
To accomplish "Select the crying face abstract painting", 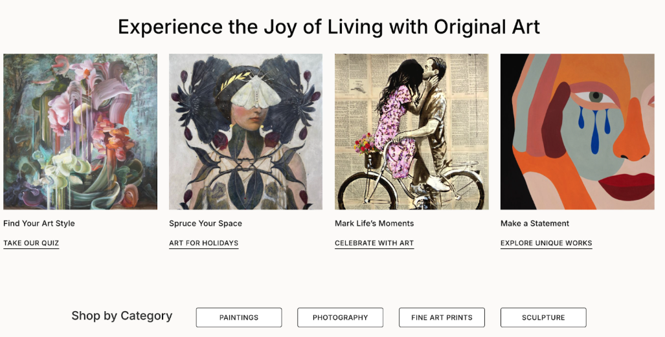I will click(577, 131).
